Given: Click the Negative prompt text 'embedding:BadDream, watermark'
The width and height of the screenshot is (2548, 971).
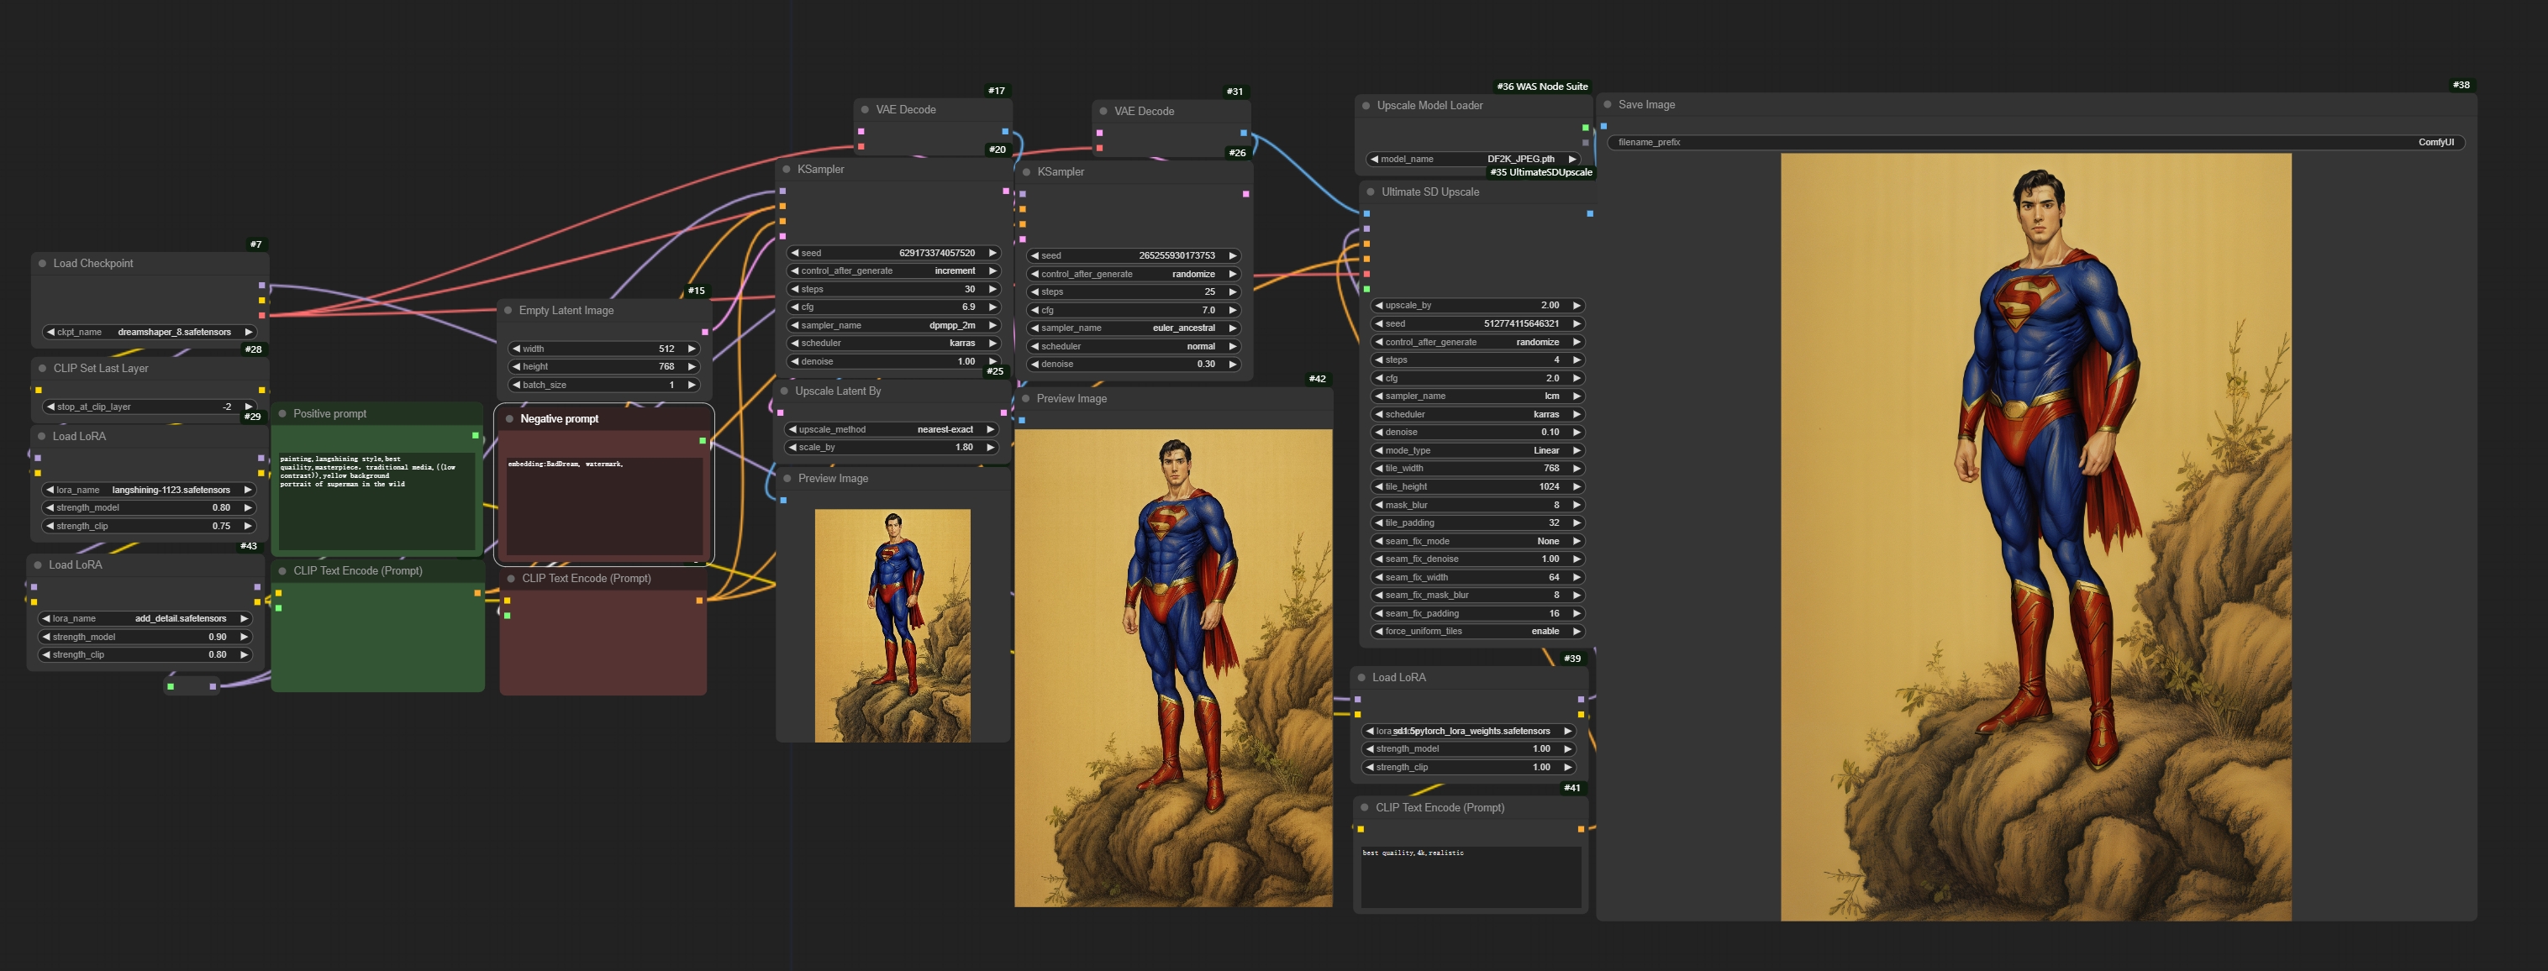Looking at the screenshot, I should click(x=566, y=464).
